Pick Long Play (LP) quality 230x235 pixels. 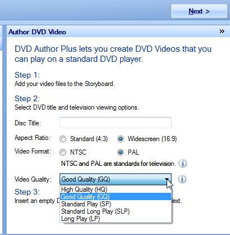pos(116,219)
